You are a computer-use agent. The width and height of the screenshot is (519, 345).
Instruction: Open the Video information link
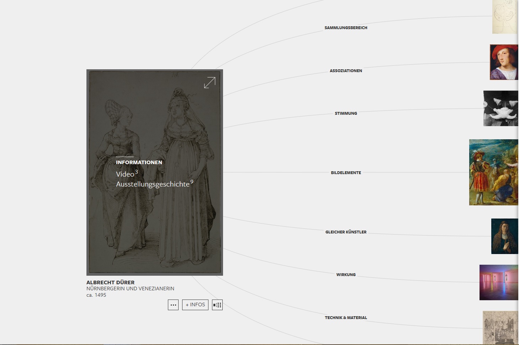tap(127, 174)
